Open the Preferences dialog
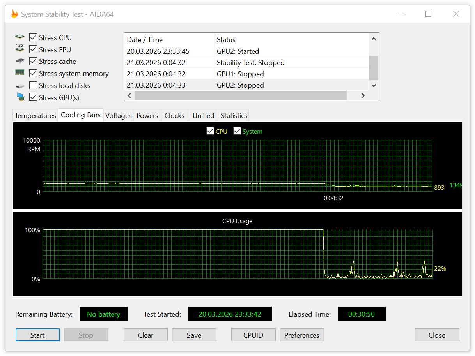Viewport: 475px width, 356px height. pyautogui.click(x=302, y=335)
